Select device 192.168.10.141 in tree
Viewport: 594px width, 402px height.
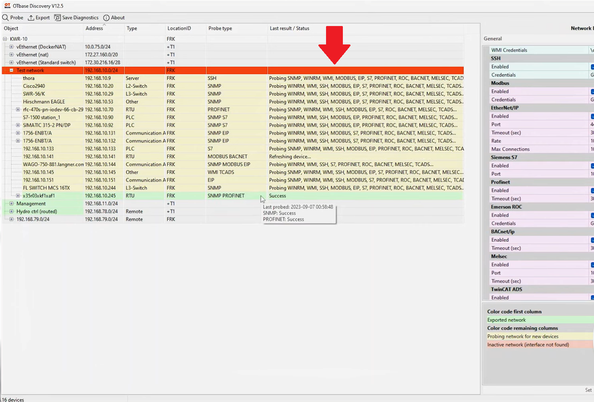pyautogui.click(x=38, y=157)
